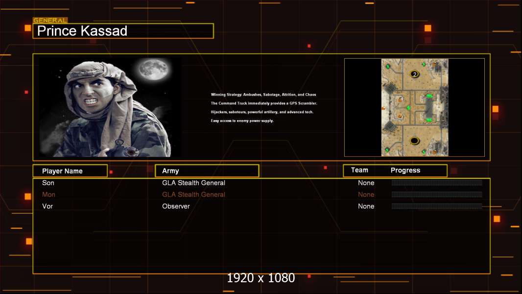
Task: Select player name Vor
Action: coord(47,206)
